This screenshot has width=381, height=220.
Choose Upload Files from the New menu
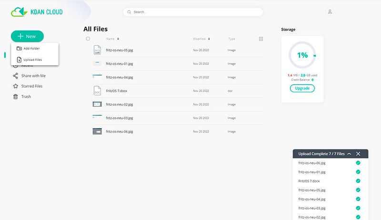[x=32, y=60]
